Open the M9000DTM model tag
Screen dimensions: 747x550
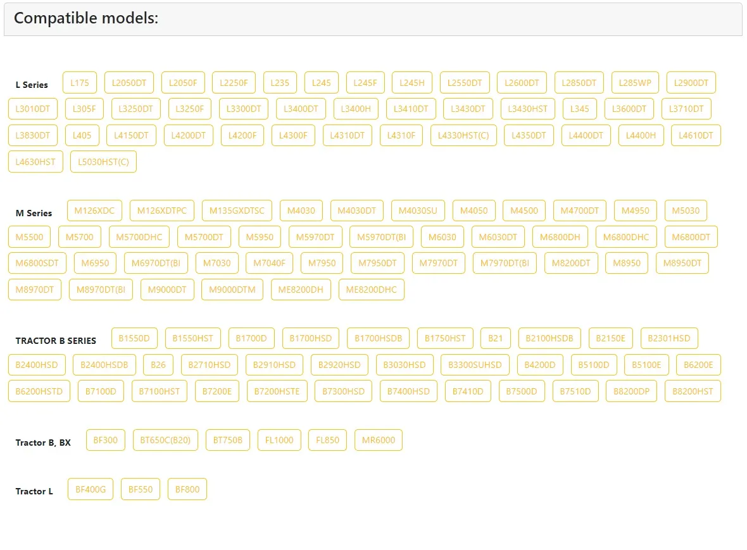pos(232,290)
